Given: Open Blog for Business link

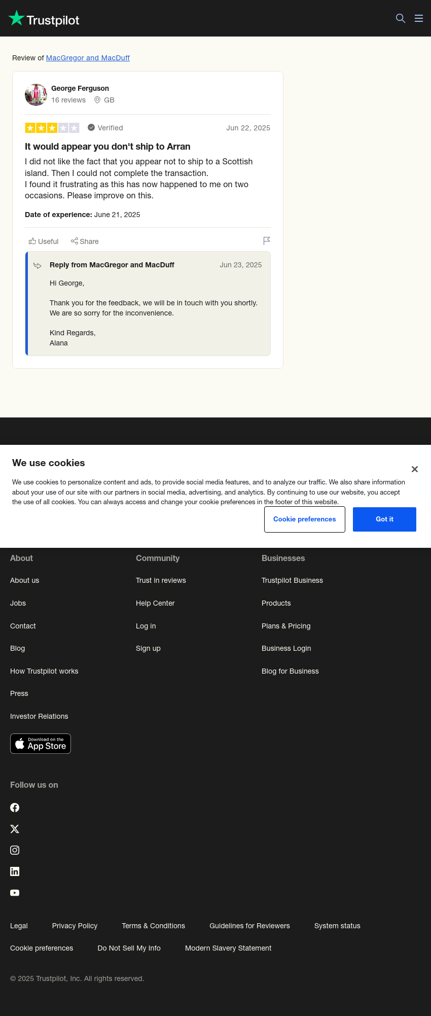Looking at the screenshot, I should tap(290, 671).
